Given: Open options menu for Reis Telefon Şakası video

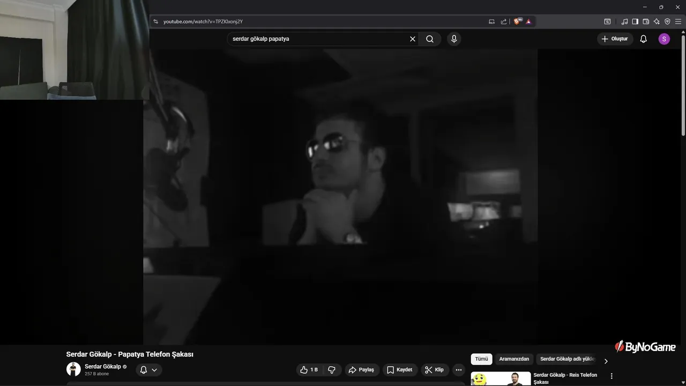Looking at the screenshot, I should pyautogui.click(x=612, y=376).
